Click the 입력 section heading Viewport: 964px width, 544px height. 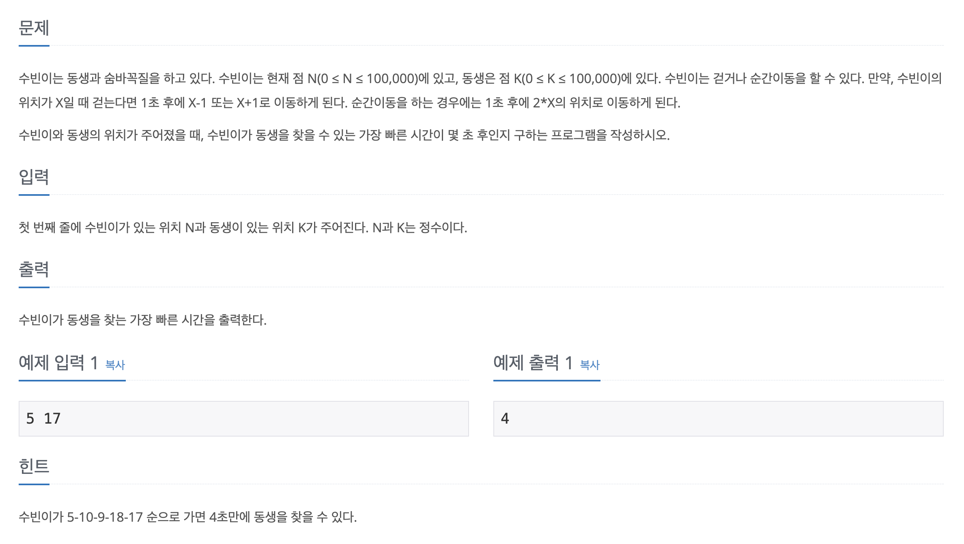pos(34,177)
